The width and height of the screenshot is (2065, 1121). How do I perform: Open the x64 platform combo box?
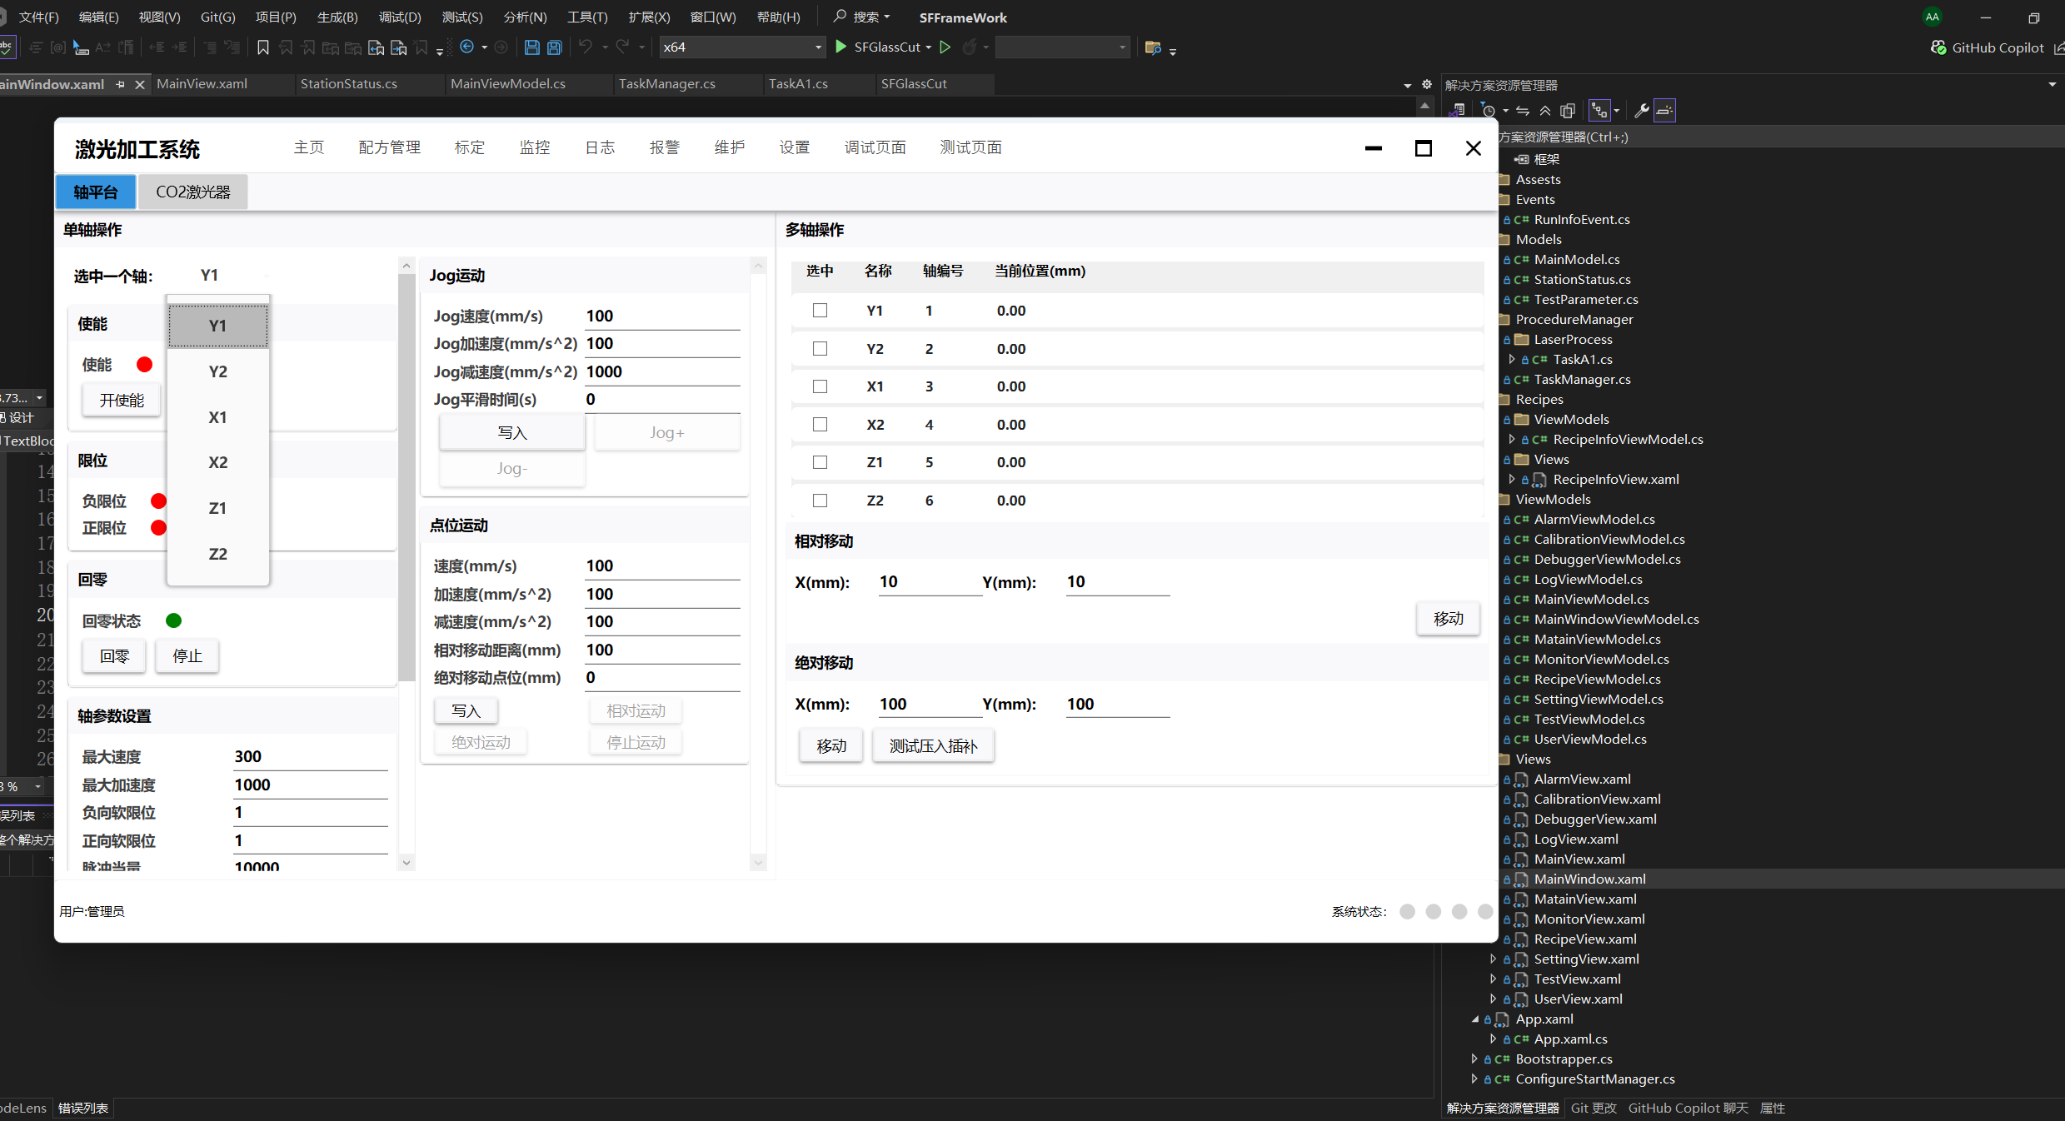[x=741, y=47]
